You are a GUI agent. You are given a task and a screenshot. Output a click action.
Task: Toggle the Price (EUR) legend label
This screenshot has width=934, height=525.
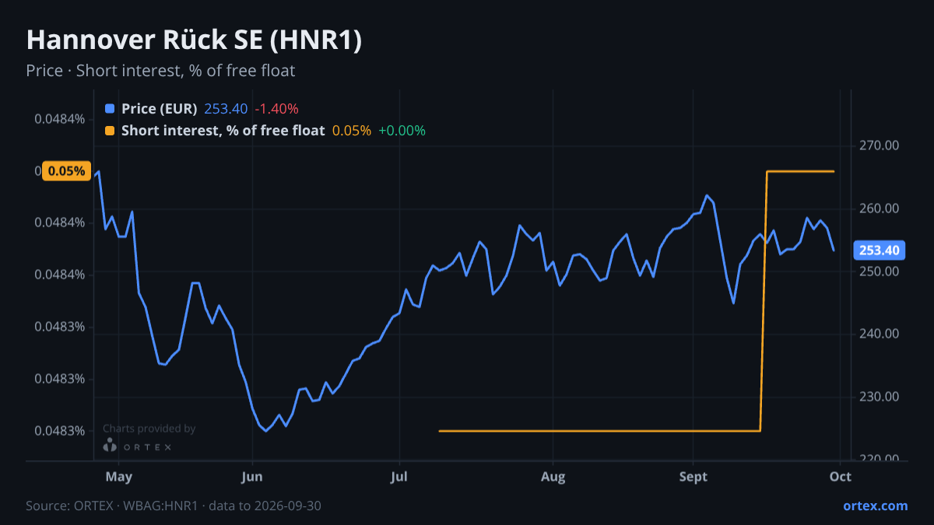point(160,109)
